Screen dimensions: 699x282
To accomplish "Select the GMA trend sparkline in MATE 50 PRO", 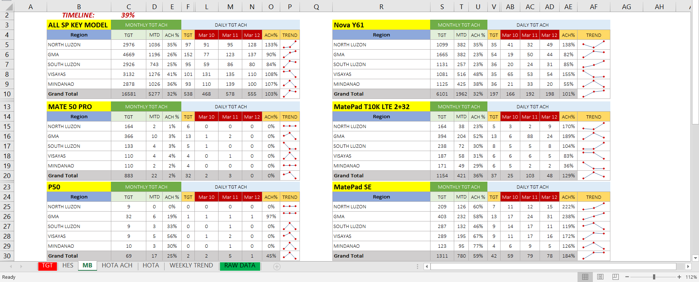I will click(290, 136).
